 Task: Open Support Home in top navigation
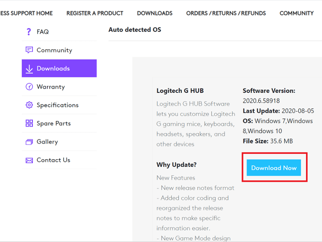pyautogui.click(x=26, y=13)
